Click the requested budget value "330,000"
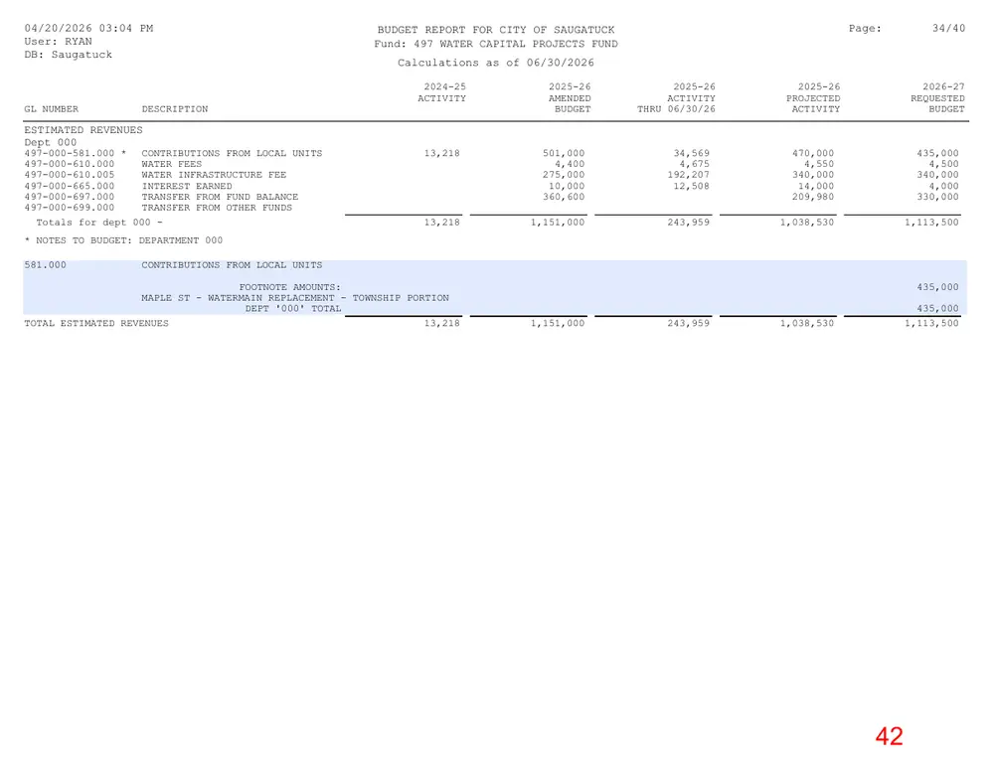994x768 pixels. pyautogui.click(x=937, y=197)
